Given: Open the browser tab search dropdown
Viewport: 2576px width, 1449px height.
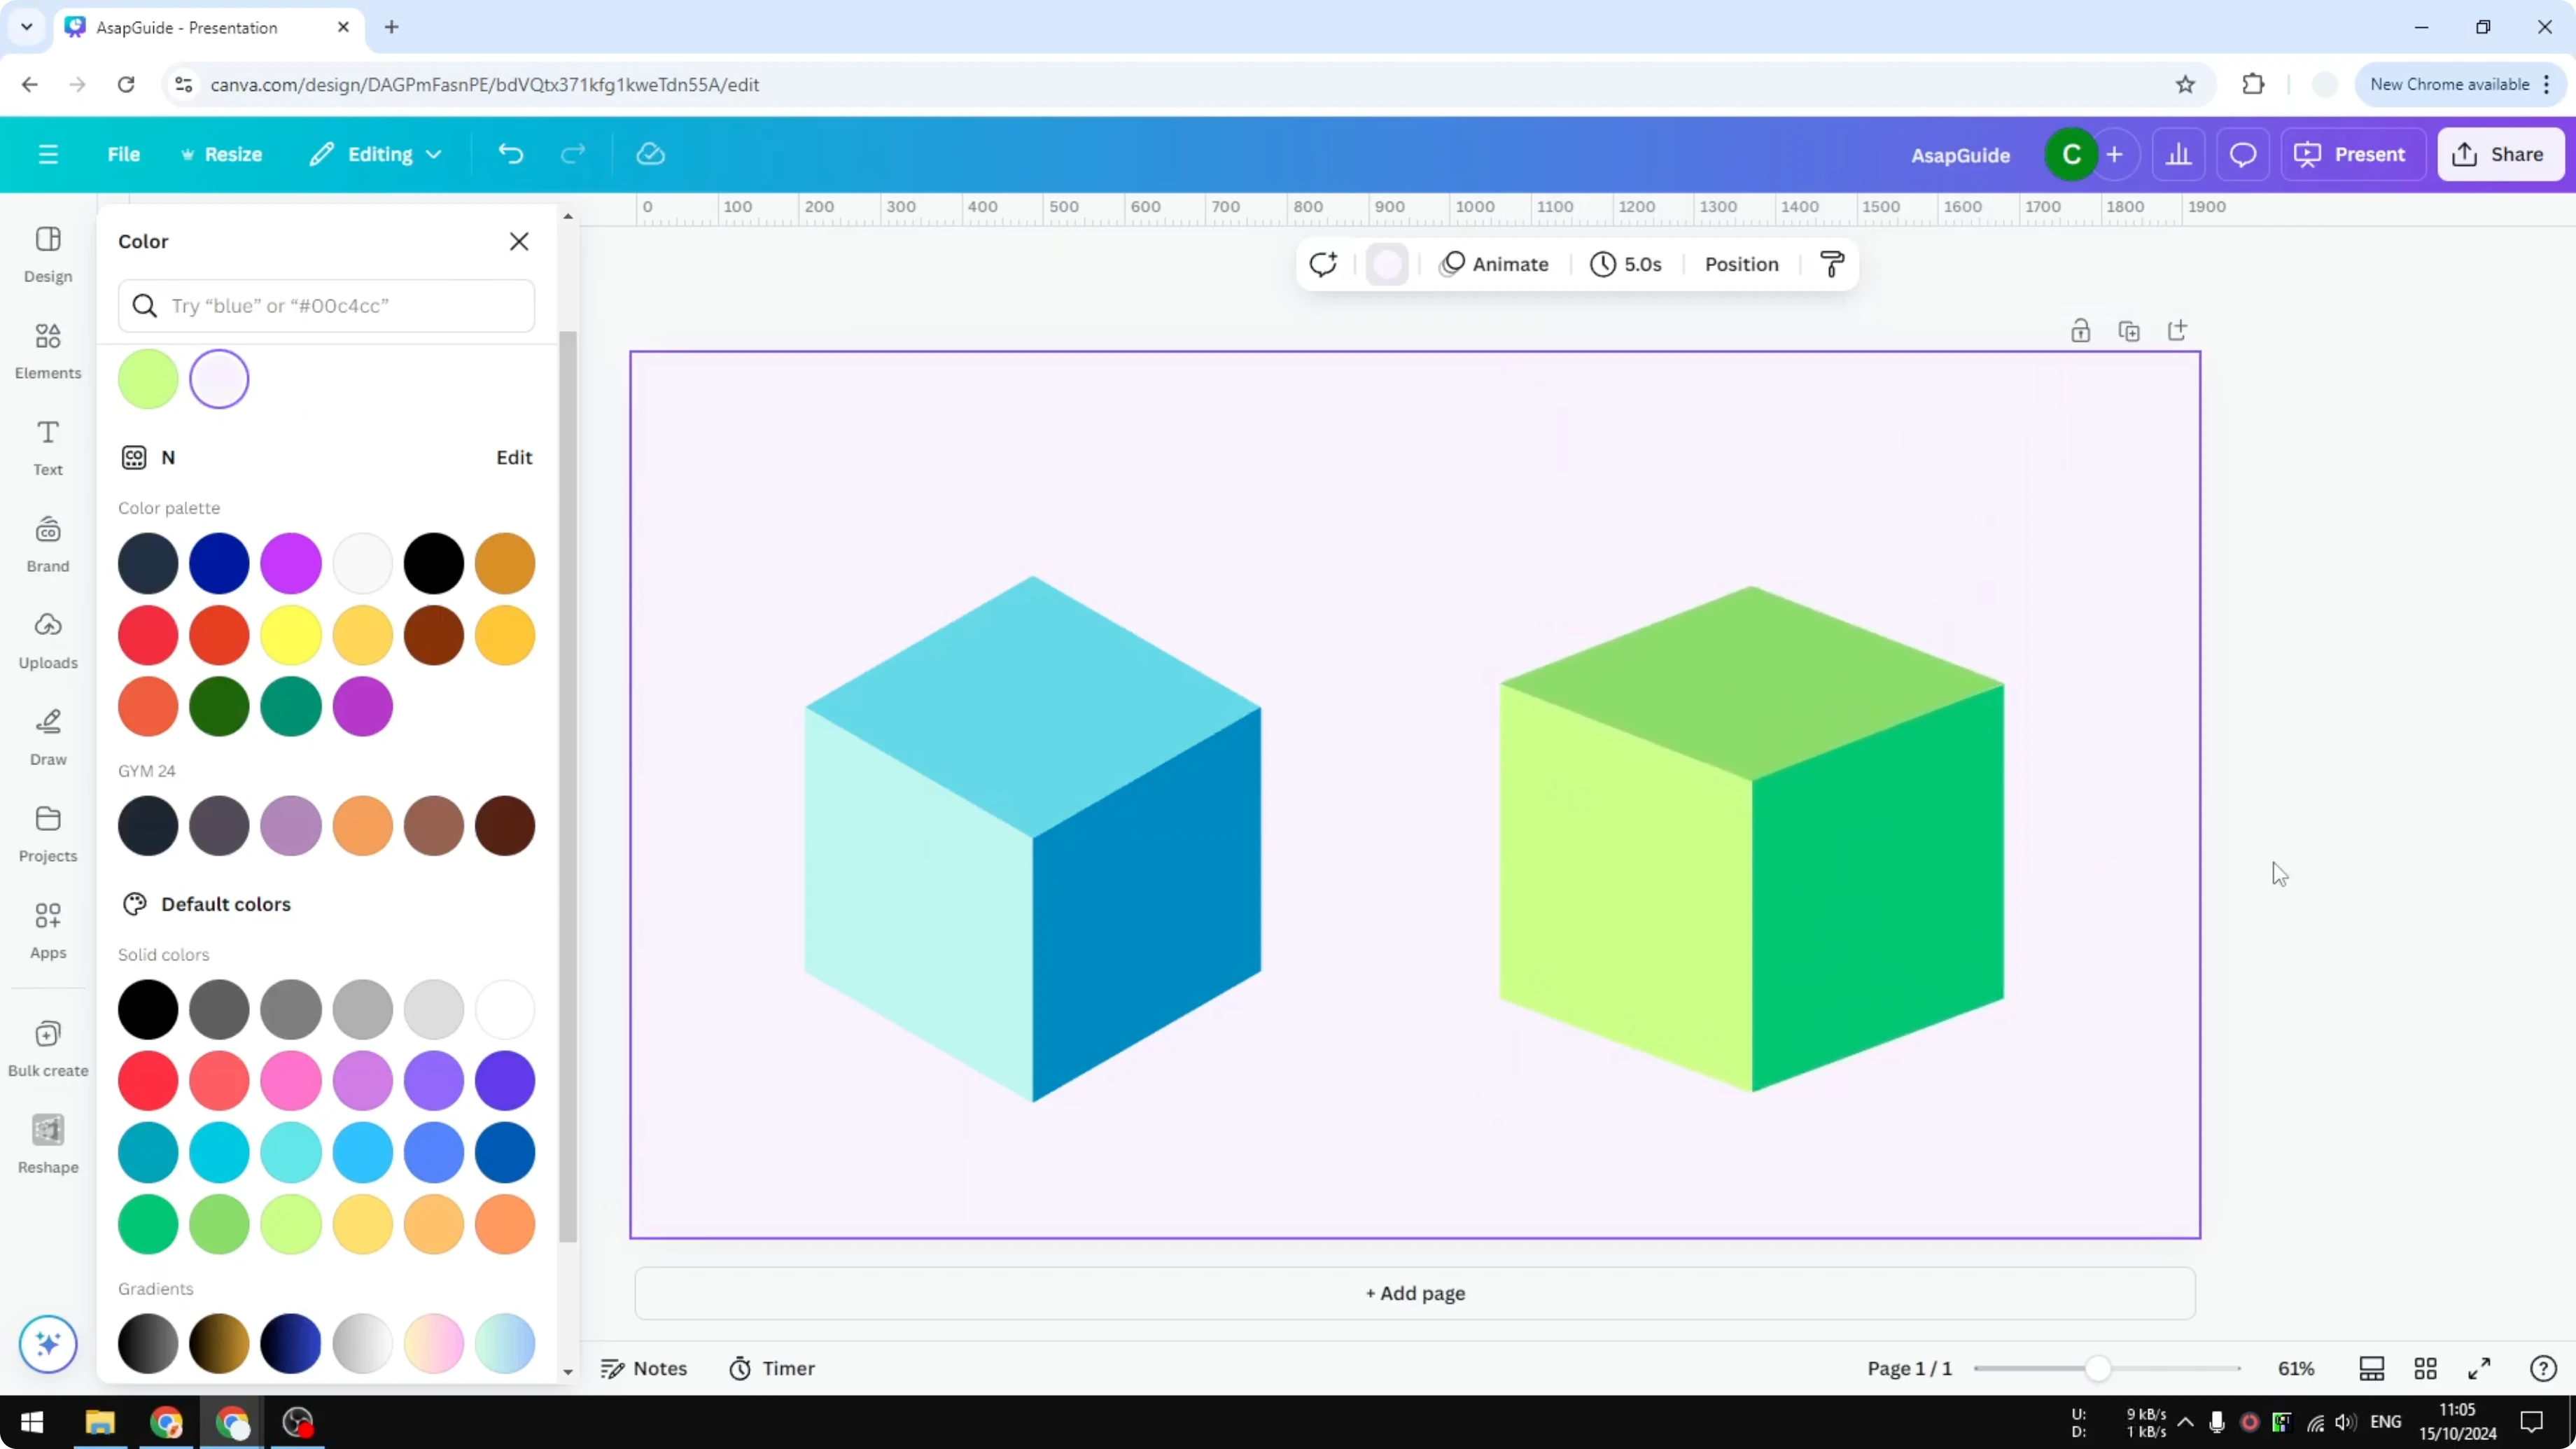Looking at the screenshot, I should 26,27.
